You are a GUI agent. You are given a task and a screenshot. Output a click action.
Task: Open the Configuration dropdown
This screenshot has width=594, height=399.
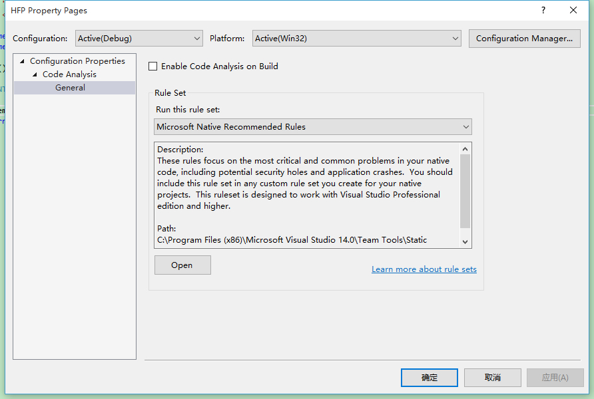pos(139,39)
